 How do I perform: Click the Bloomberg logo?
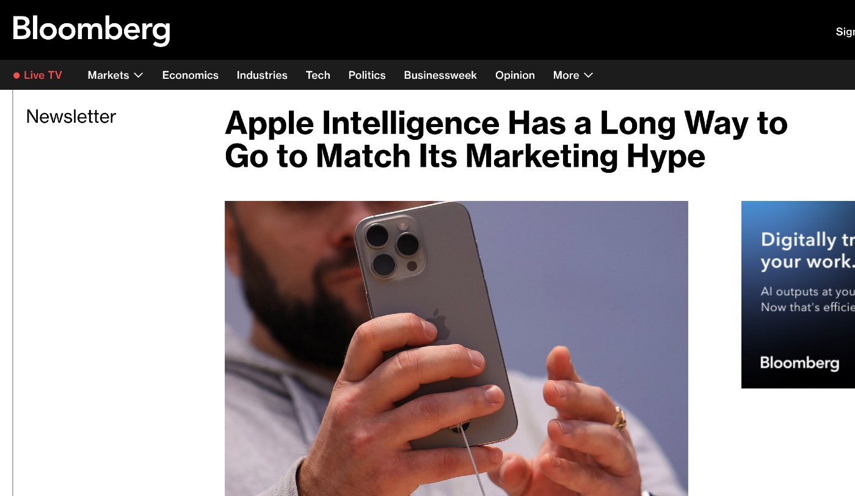(91, 30)
